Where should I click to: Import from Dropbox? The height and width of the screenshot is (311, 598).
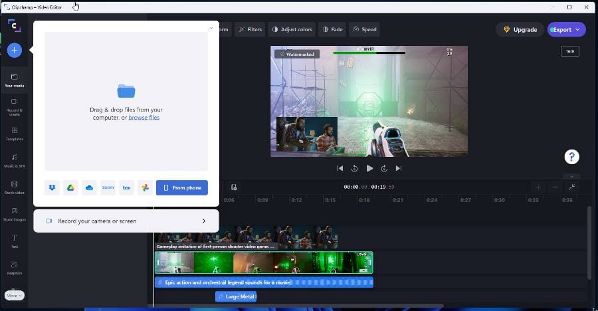pyautogui.click(x=52, y=188)
